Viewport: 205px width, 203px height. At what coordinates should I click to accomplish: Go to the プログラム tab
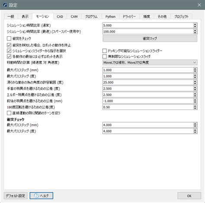(91, 16)
